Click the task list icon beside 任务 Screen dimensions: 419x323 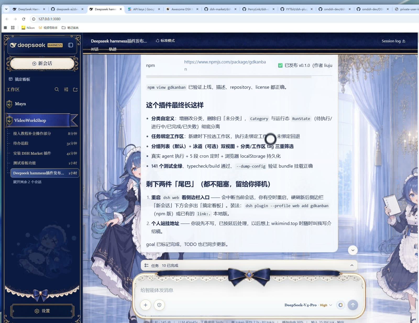click(x=146, y=265)
